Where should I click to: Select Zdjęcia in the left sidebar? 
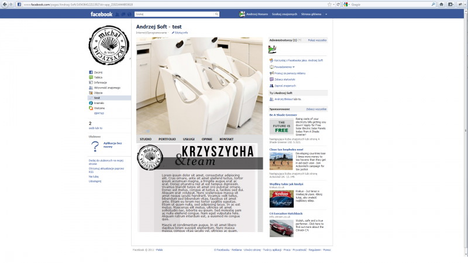(98, 93)
